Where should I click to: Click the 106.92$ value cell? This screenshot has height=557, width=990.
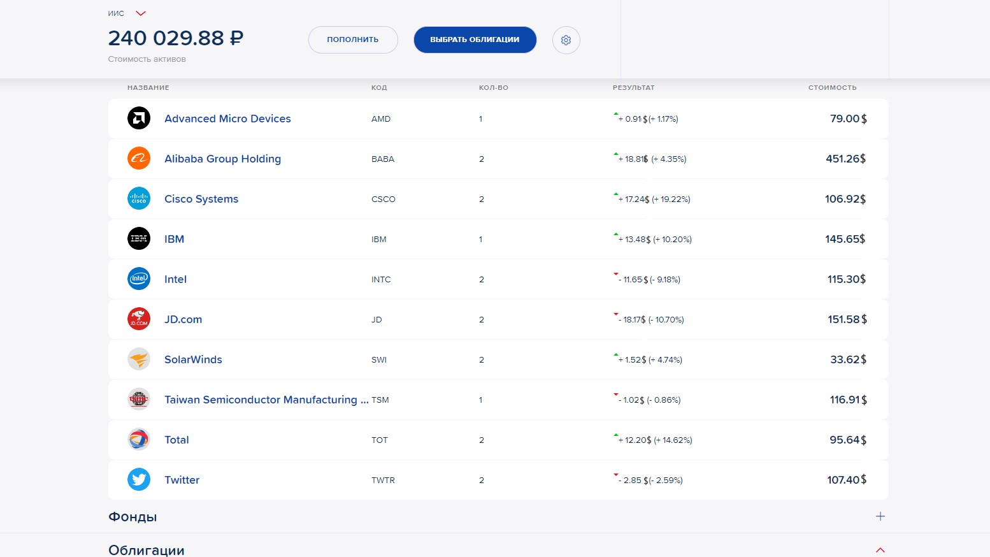click(x=845, y=199)
